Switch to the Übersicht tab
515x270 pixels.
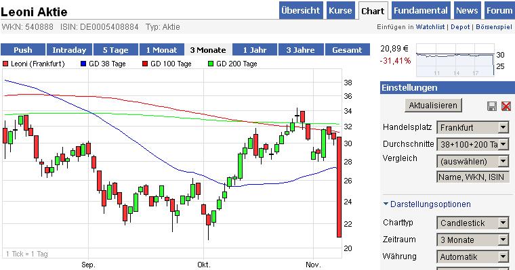301,11
